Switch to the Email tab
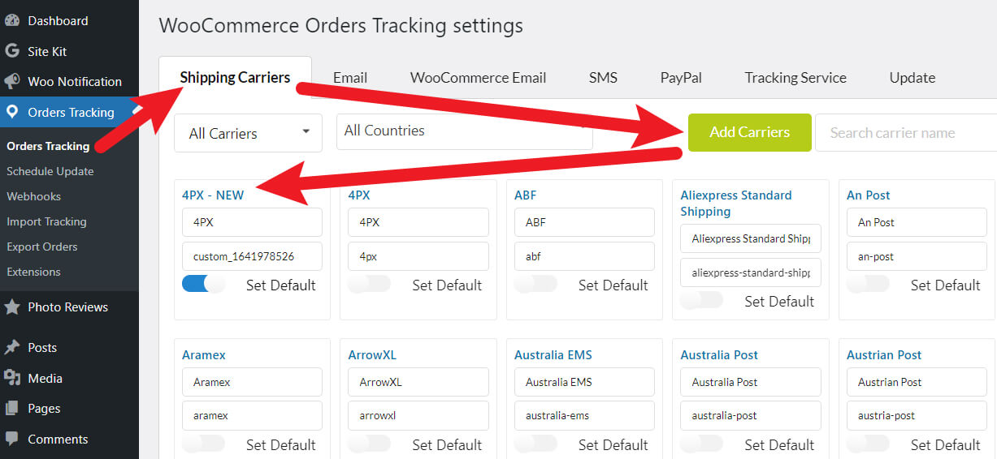The image size is (997, 459). (350, 78)
